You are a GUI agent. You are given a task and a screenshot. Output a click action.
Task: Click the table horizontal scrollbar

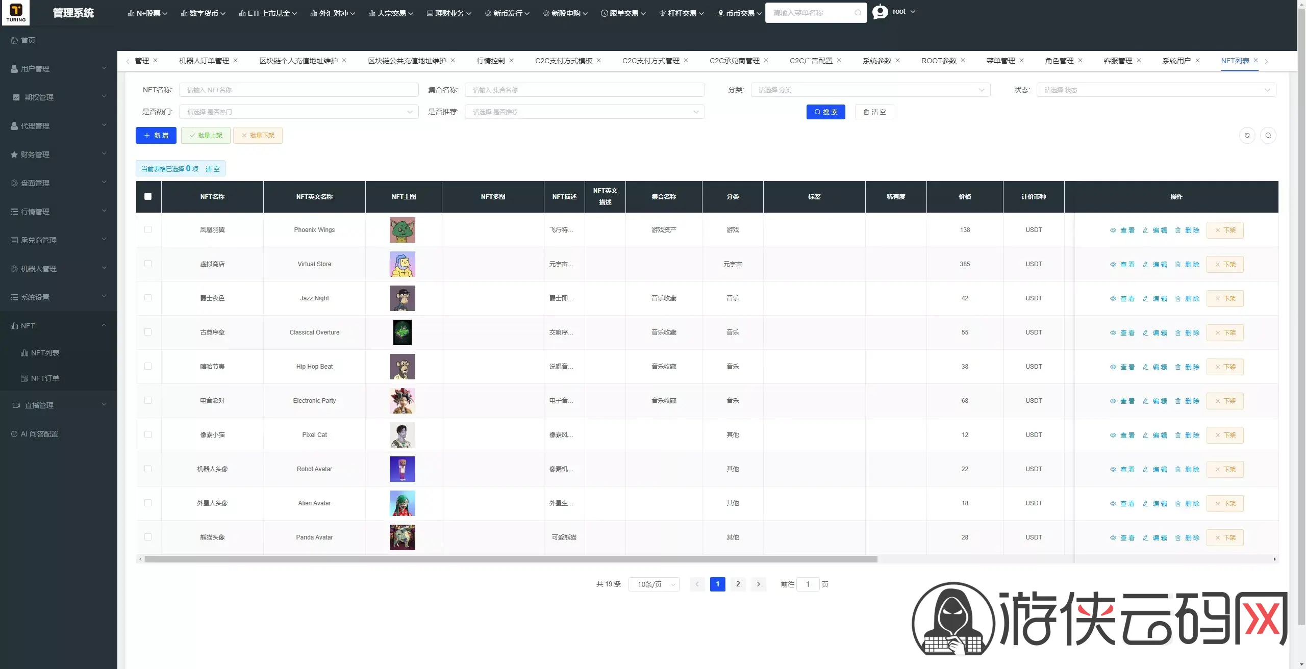pyautogui.click(x=510, y=559)
